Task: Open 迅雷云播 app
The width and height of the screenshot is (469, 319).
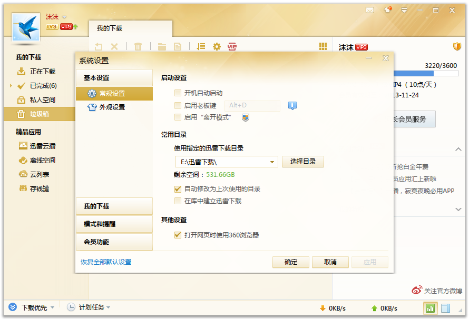Action: 43,146
